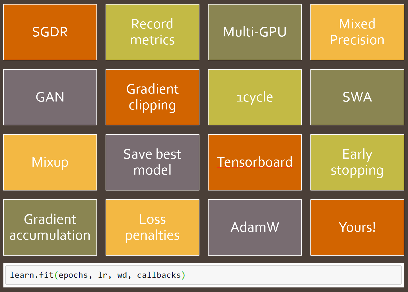The width and height of the screenshot is (408, 292).
Task: Click inside the learn.fit code cell
Action: tap(256, 275)
